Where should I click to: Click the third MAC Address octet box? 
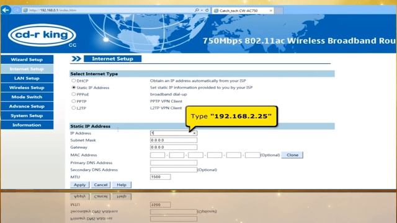[195, 155]
